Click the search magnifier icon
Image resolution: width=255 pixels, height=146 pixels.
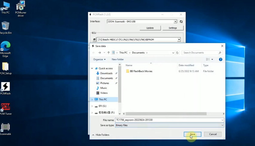[220, 53]
